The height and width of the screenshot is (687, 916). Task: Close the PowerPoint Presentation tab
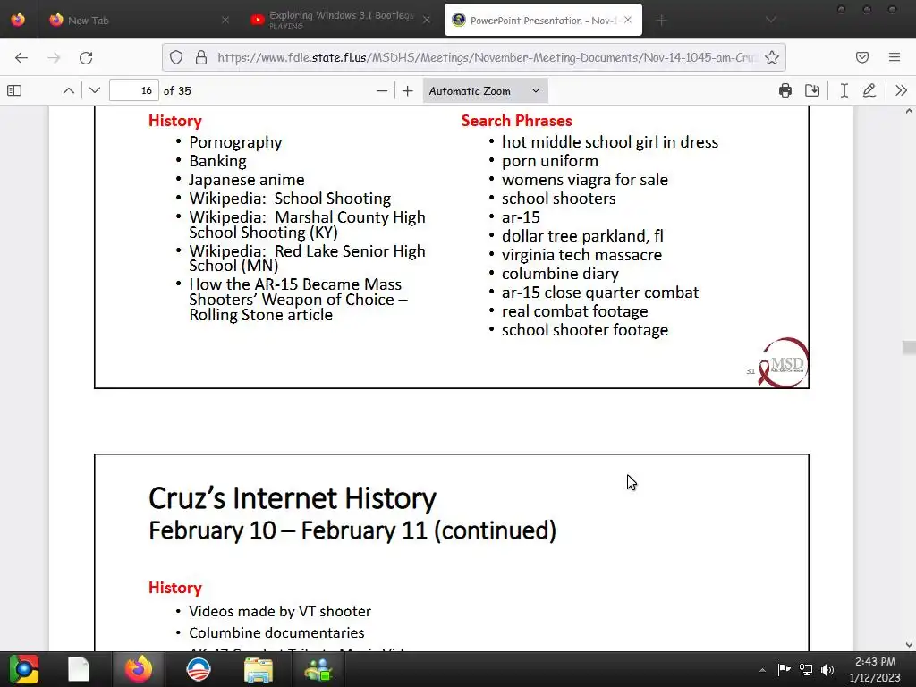(x=628, y=20)
